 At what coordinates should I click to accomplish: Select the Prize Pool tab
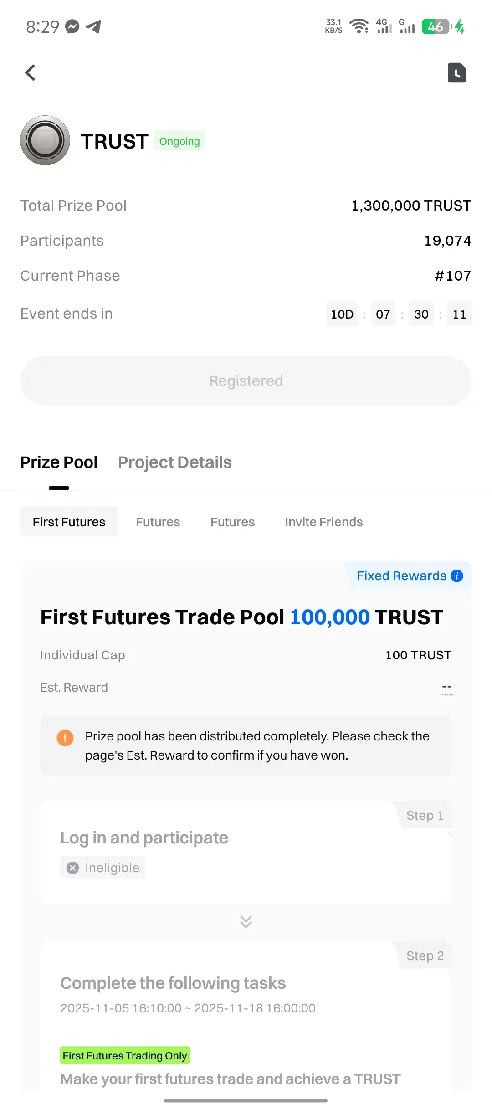59,462
